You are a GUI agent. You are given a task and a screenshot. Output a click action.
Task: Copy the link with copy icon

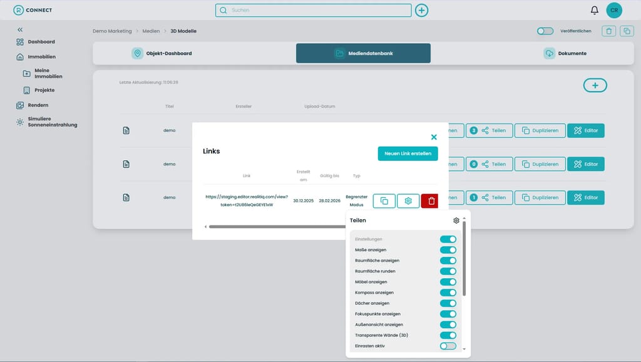pos(384,201)
